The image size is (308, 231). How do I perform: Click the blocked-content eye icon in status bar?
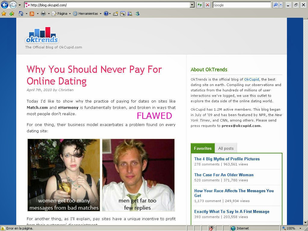tap(211, 228)
